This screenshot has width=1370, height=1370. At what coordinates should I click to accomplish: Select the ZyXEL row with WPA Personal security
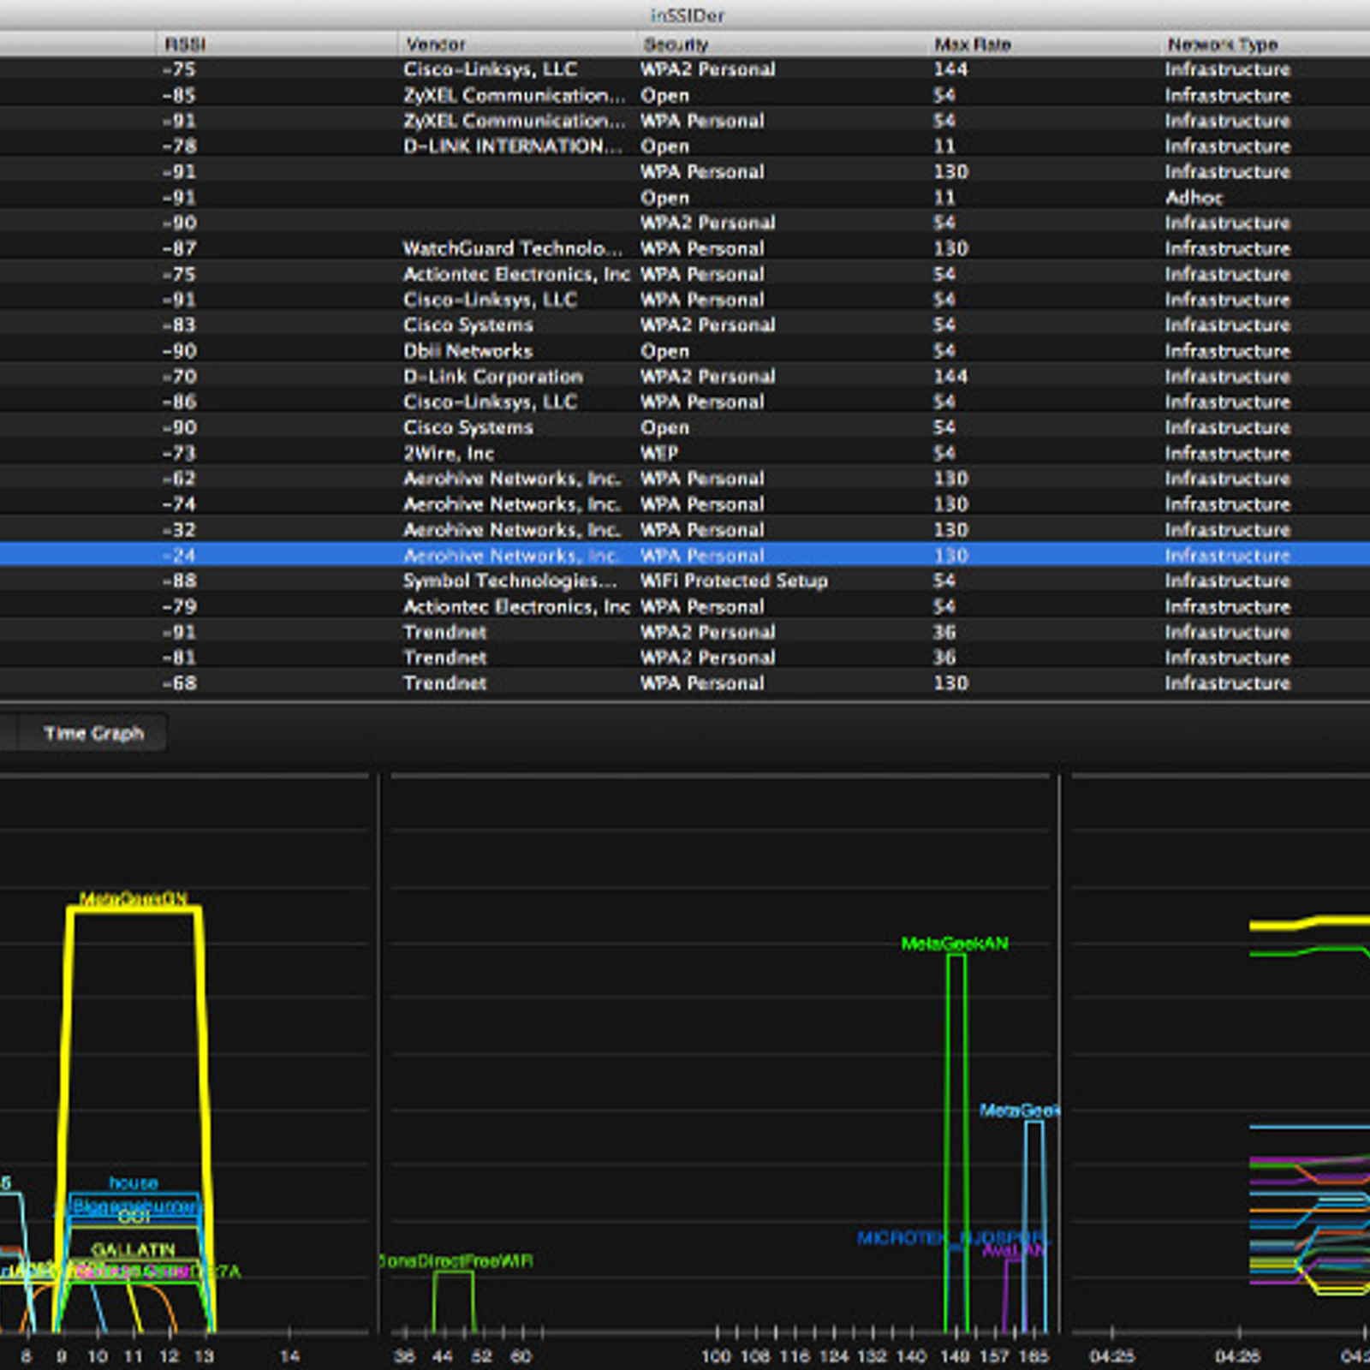pos(685,121)
